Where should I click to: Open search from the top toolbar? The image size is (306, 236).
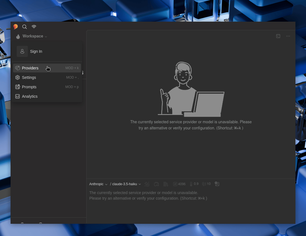(x=24, y=27)
